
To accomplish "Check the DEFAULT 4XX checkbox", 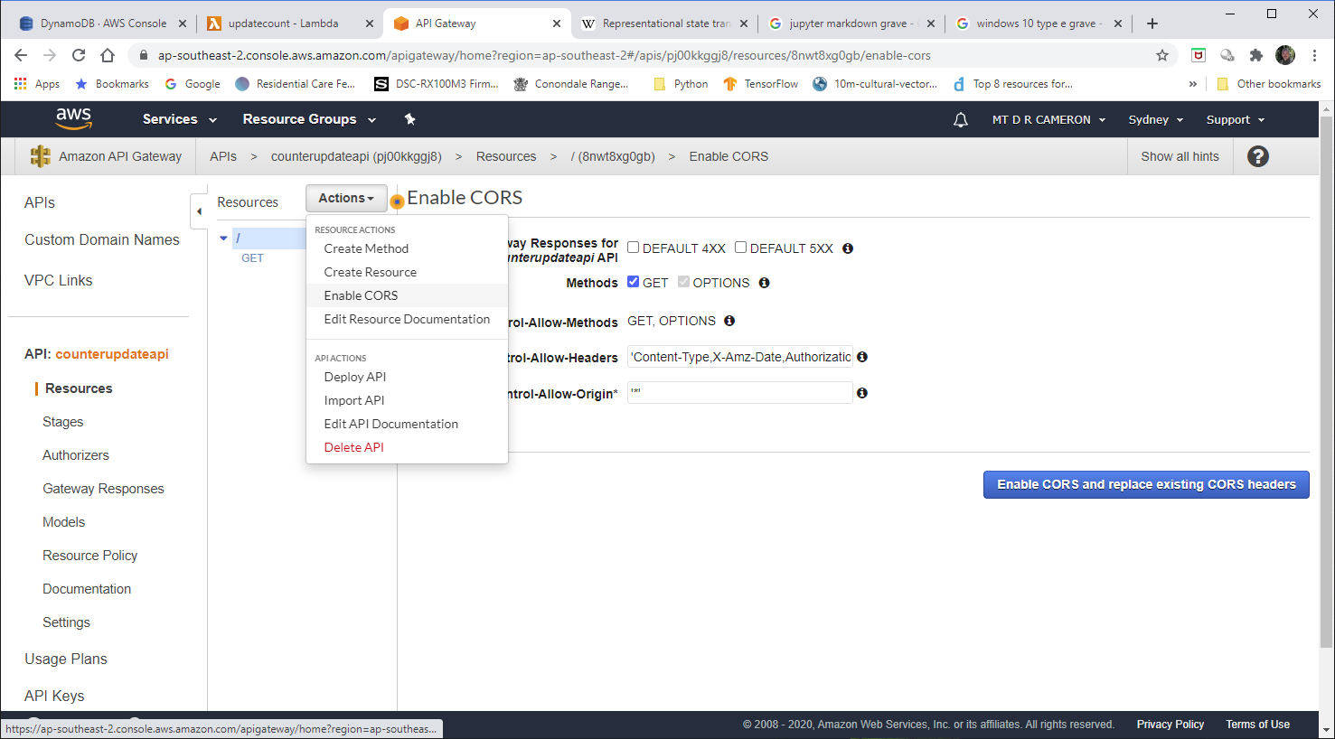I will point(634,248).
